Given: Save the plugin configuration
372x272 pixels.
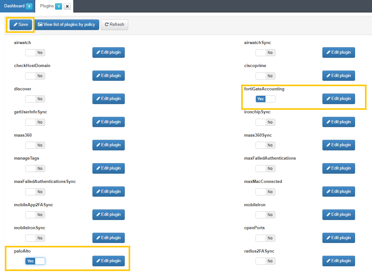Looking at the screenshot, I should tap(21, 25).
